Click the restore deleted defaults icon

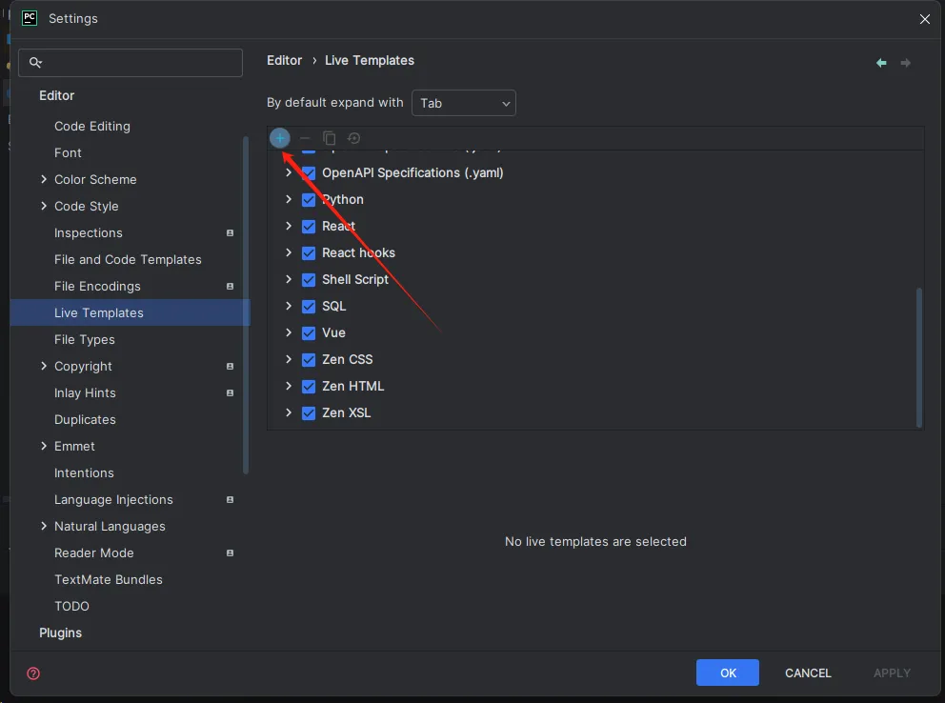click(353, 138)
